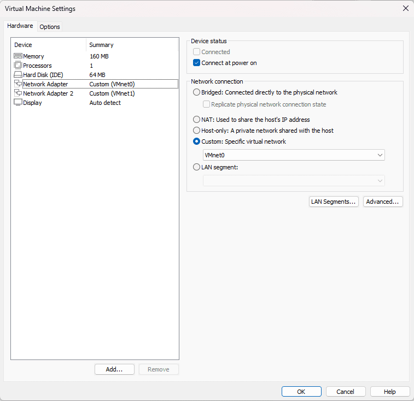Enable the LAN segment radio option

pyautogui.click(x=197, y=168)
